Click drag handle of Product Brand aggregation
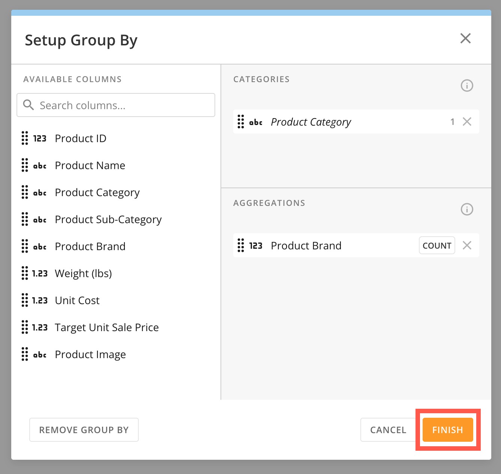The image size is (501, 474). 241,245
